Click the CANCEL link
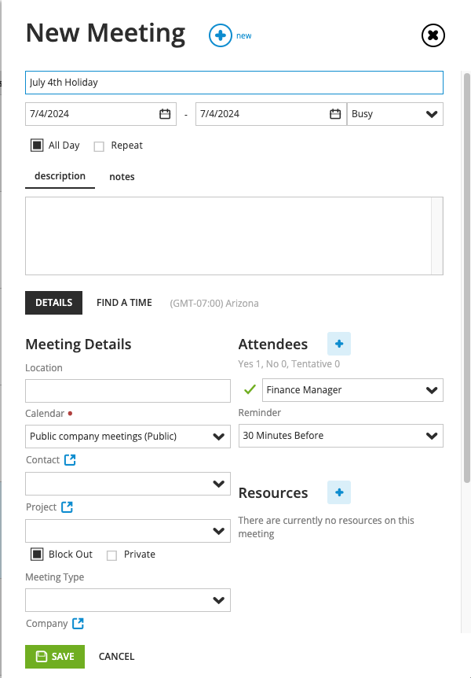 click(116, 656)
